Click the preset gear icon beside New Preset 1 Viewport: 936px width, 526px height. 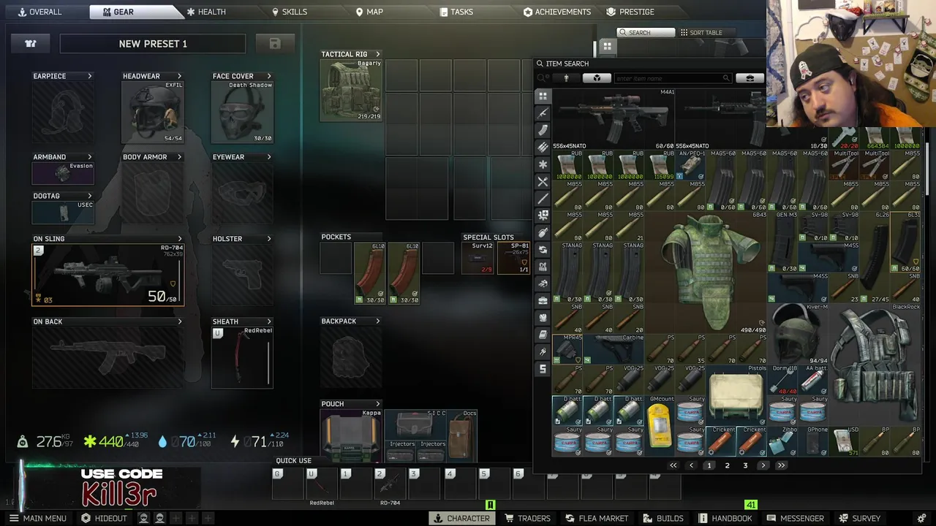31,44
